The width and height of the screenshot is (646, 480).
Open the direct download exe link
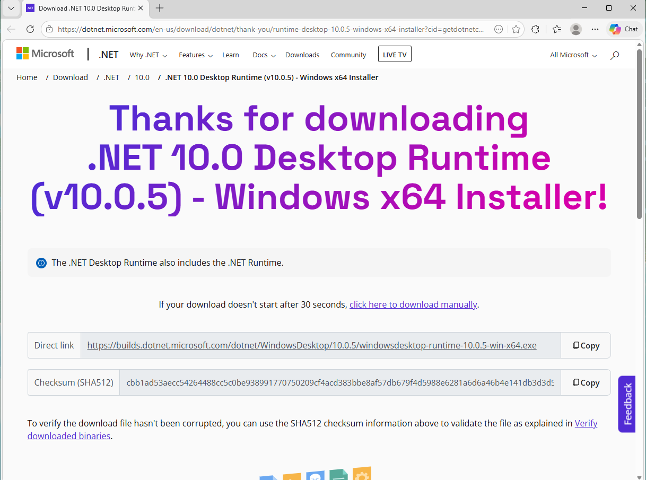click(x=312, y=345)
